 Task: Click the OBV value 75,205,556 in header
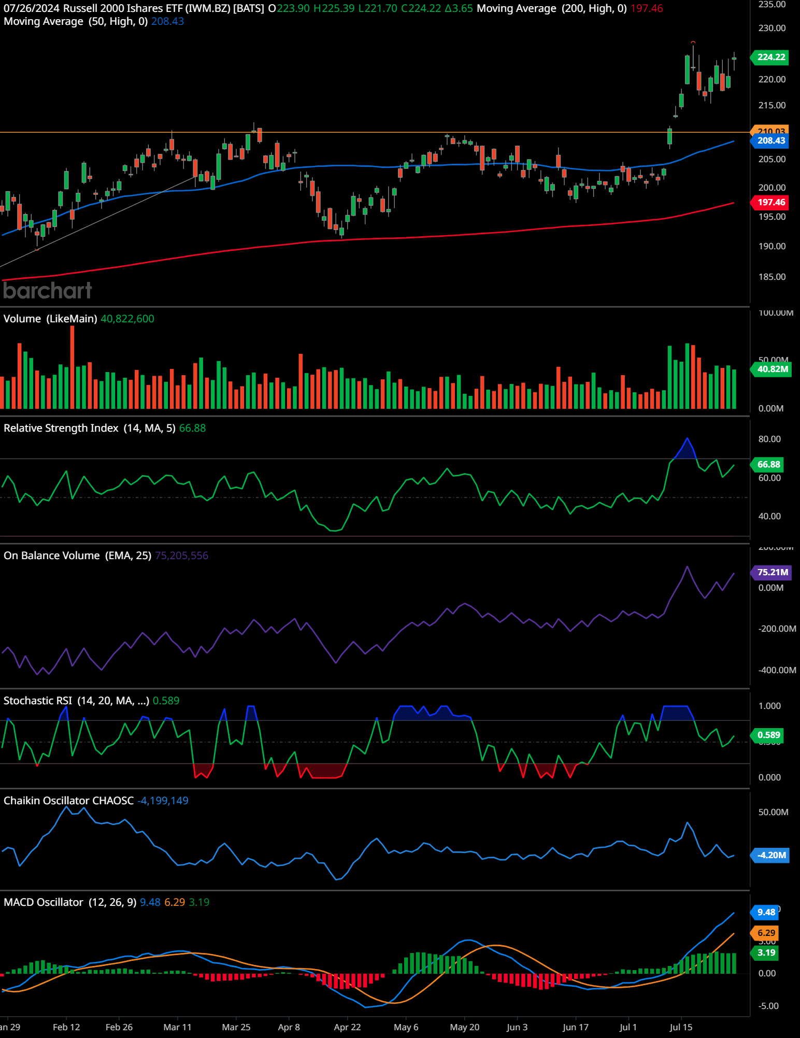181,556
